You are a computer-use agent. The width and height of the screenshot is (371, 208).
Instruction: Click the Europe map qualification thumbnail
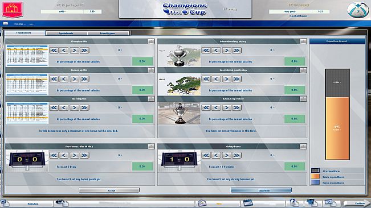(180, 85)
